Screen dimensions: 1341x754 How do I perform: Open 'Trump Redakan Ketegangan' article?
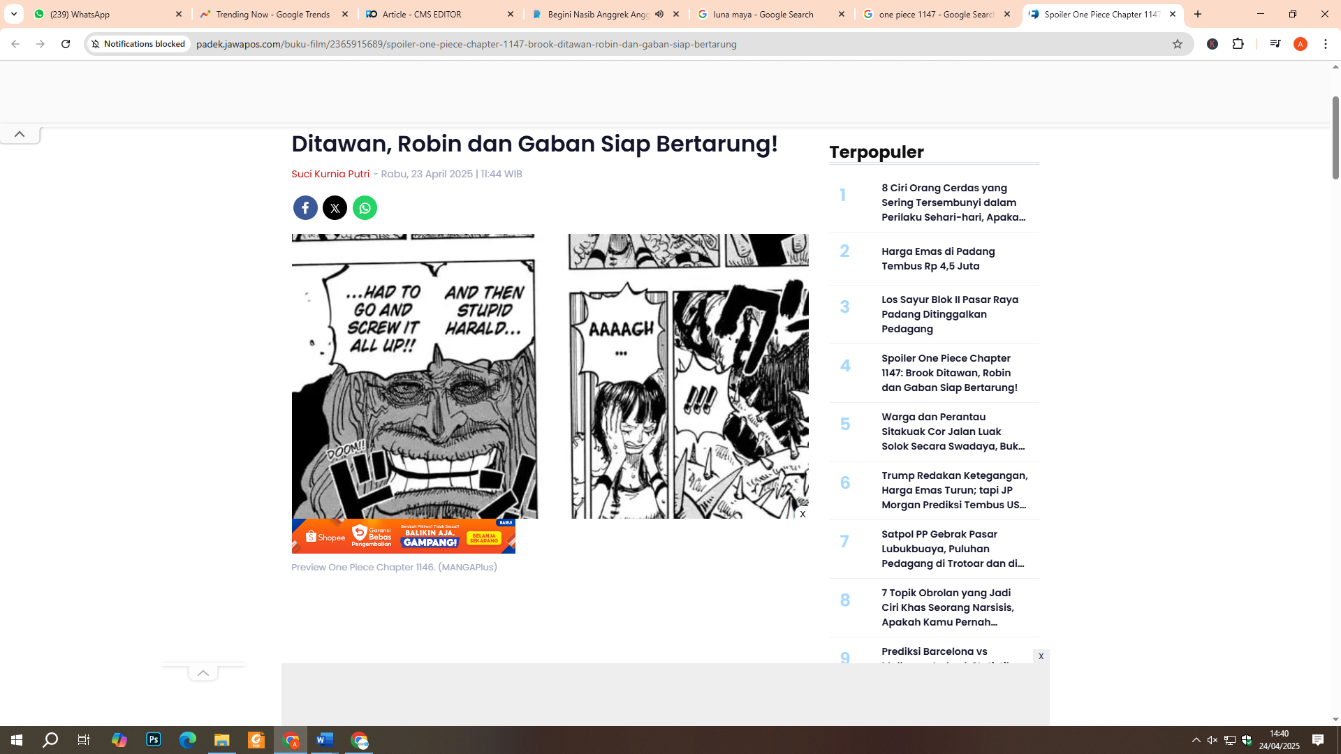pos(955,490)
